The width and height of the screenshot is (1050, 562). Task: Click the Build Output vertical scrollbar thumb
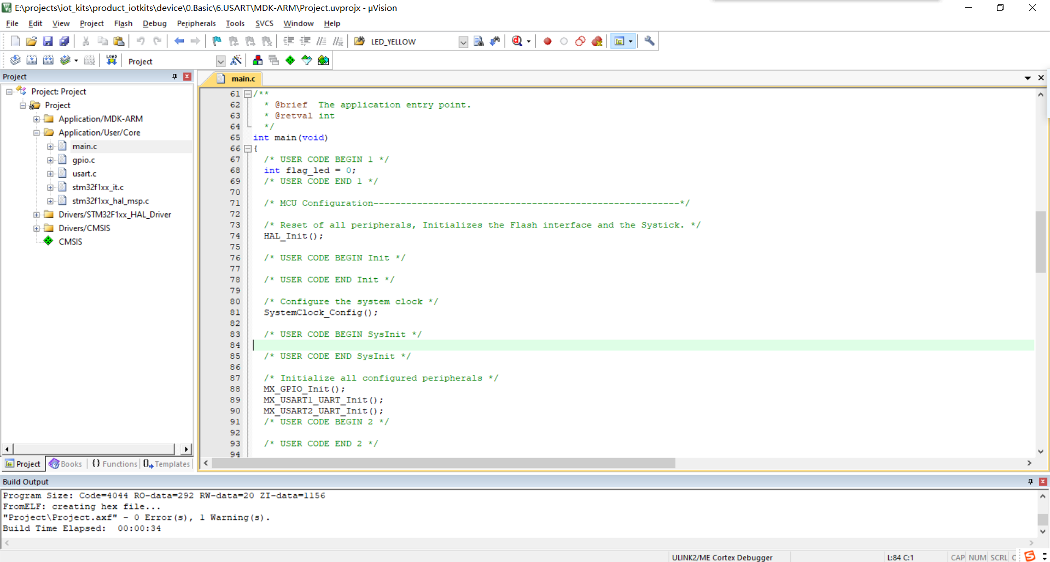(1043, 519)
